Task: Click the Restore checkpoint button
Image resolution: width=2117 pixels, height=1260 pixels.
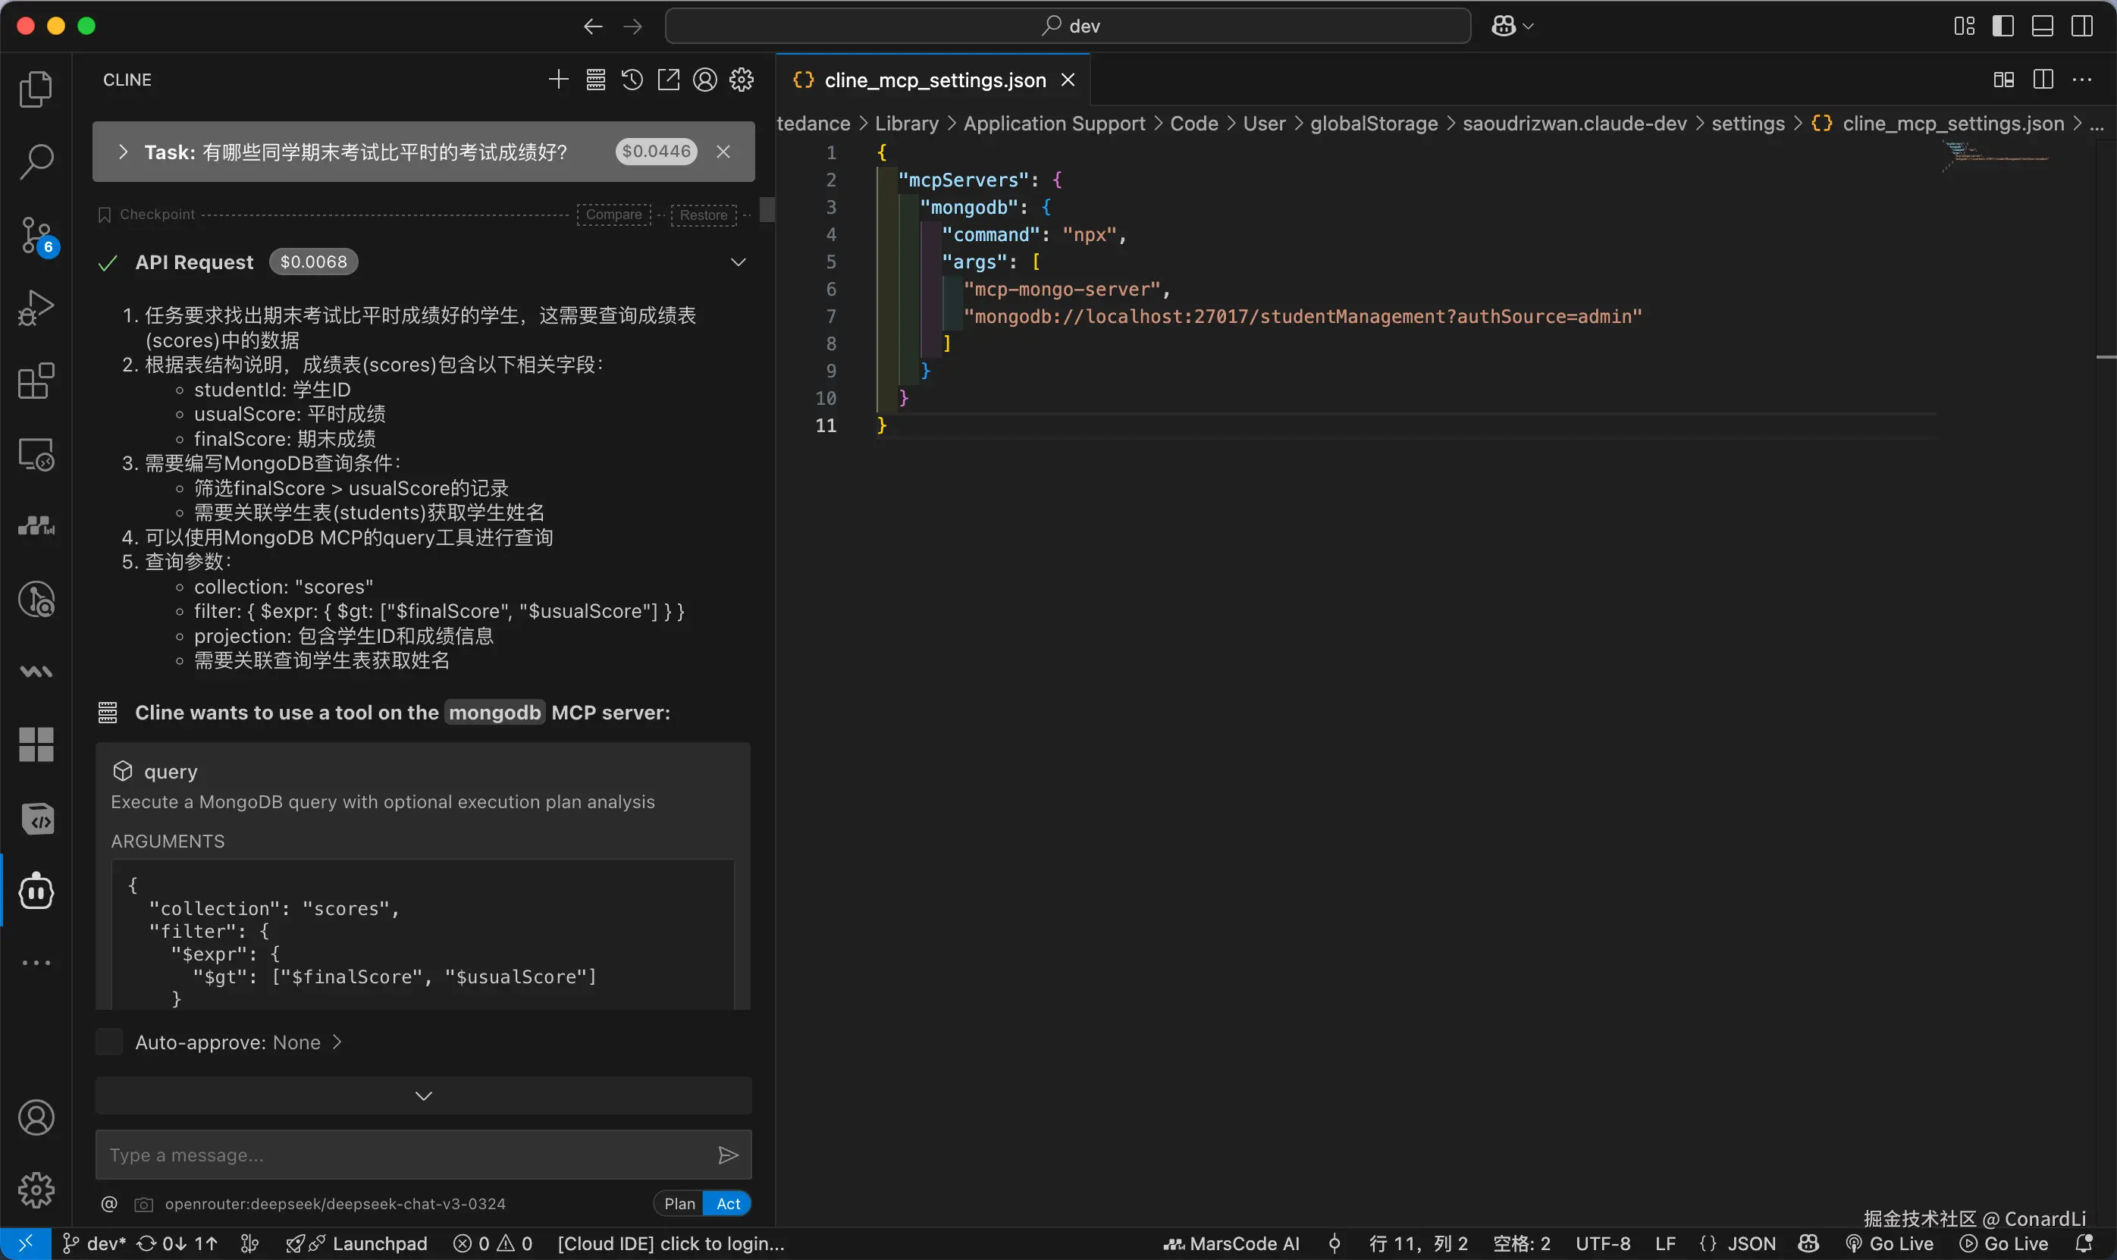Action: (703, 215)
